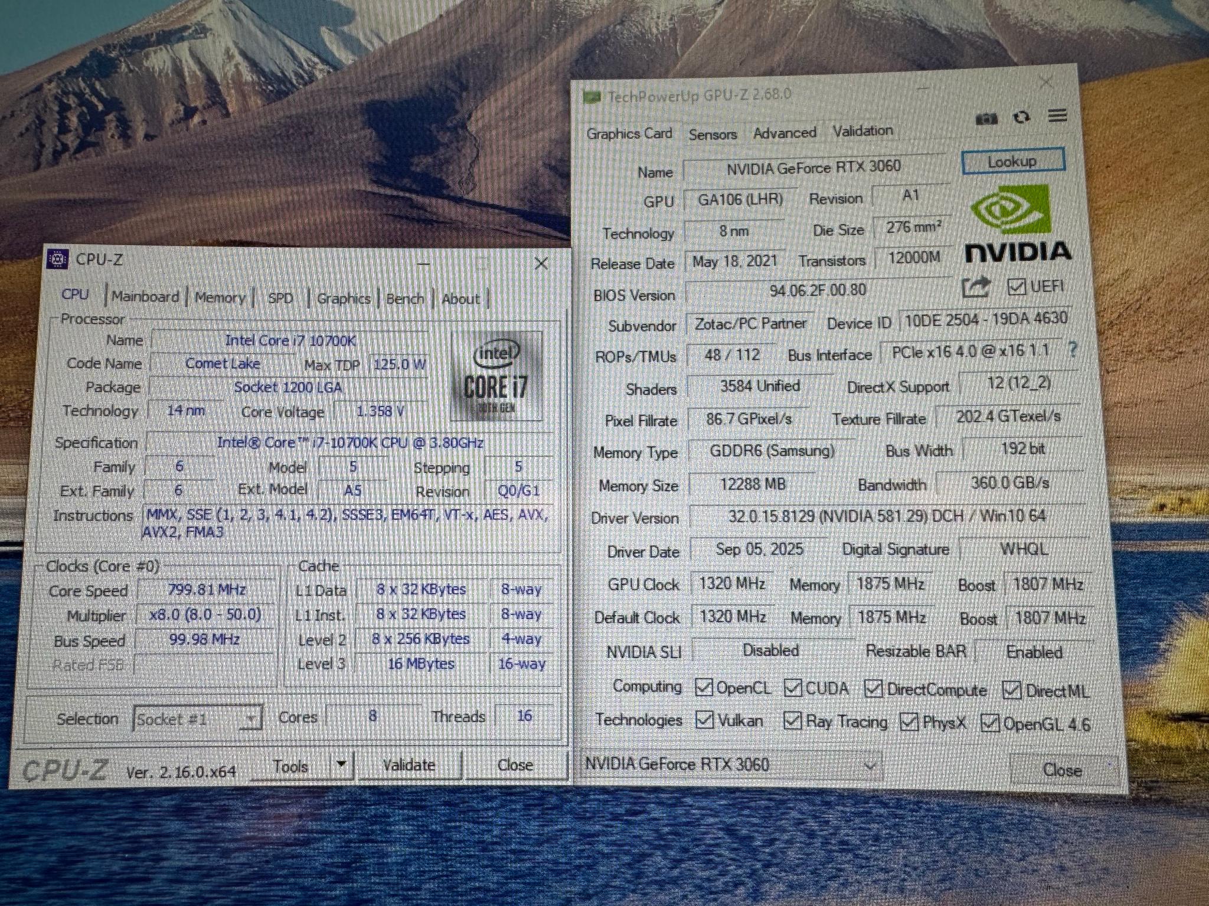Select the Graphics Card tab in GPU-Z

629,134
